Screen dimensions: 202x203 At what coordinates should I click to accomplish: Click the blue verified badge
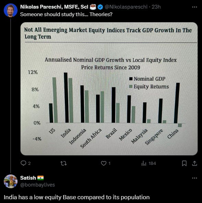click(100, 7)
